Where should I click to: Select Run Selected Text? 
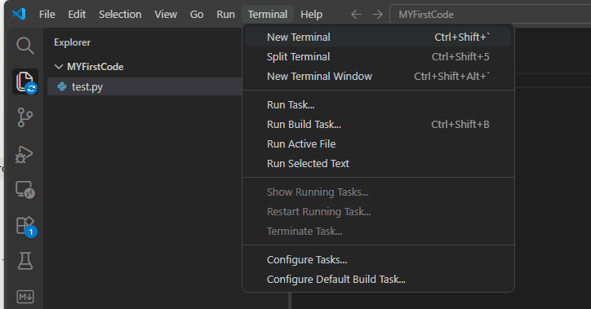tap(379, 163)
